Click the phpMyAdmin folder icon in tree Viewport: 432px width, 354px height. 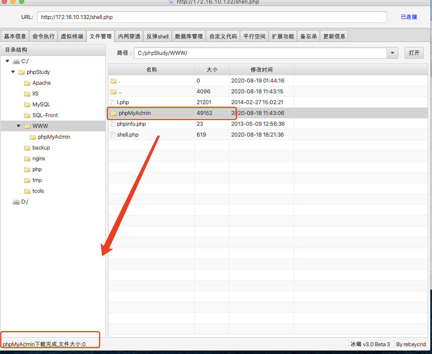pos(33,137)
